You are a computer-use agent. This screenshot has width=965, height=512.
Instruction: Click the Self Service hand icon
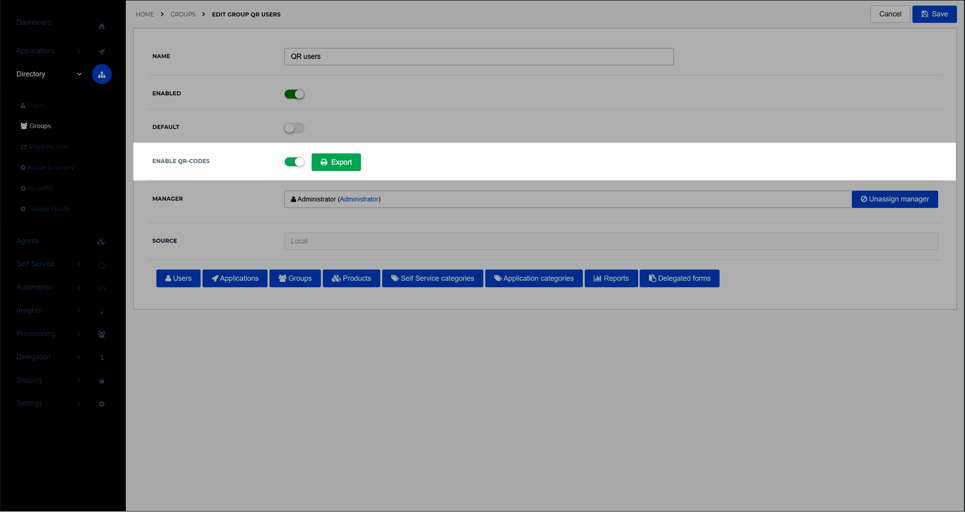point(102,265)
